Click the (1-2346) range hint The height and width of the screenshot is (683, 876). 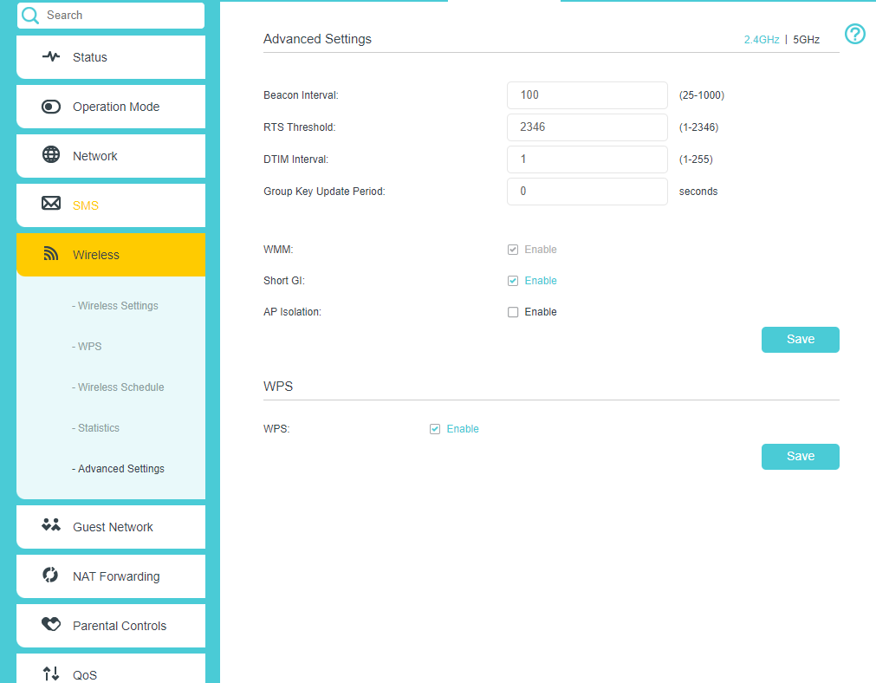(x=699, y=127)
